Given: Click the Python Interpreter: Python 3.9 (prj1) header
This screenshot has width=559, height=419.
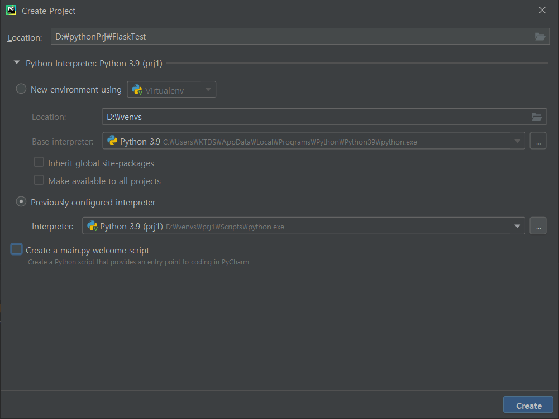Looking at the screenshot, I should click(x=94, y=64).
